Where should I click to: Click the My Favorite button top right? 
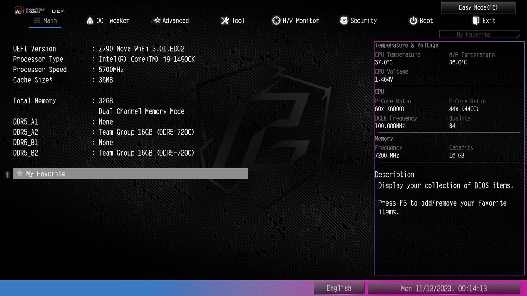click(x=479, y=34)
